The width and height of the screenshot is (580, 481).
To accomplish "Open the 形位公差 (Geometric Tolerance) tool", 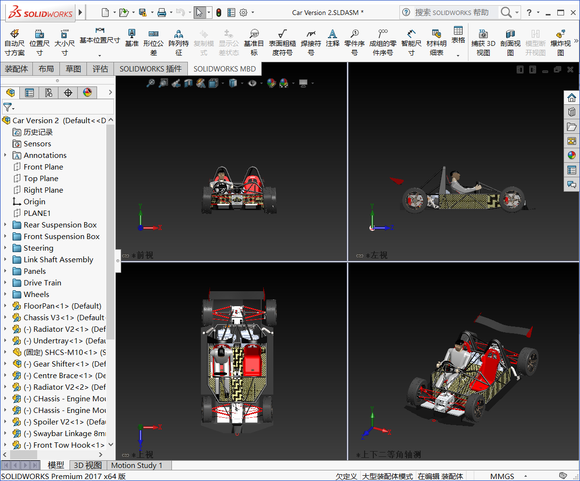I will coord(154,42).
